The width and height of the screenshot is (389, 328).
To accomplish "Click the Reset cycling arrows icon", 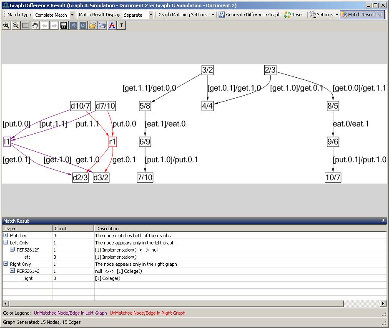I will [x=287, y=15].
